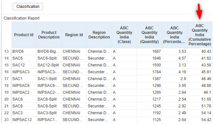Click ABC Quantity India (Class) header
213x124 pixels.
124,35
